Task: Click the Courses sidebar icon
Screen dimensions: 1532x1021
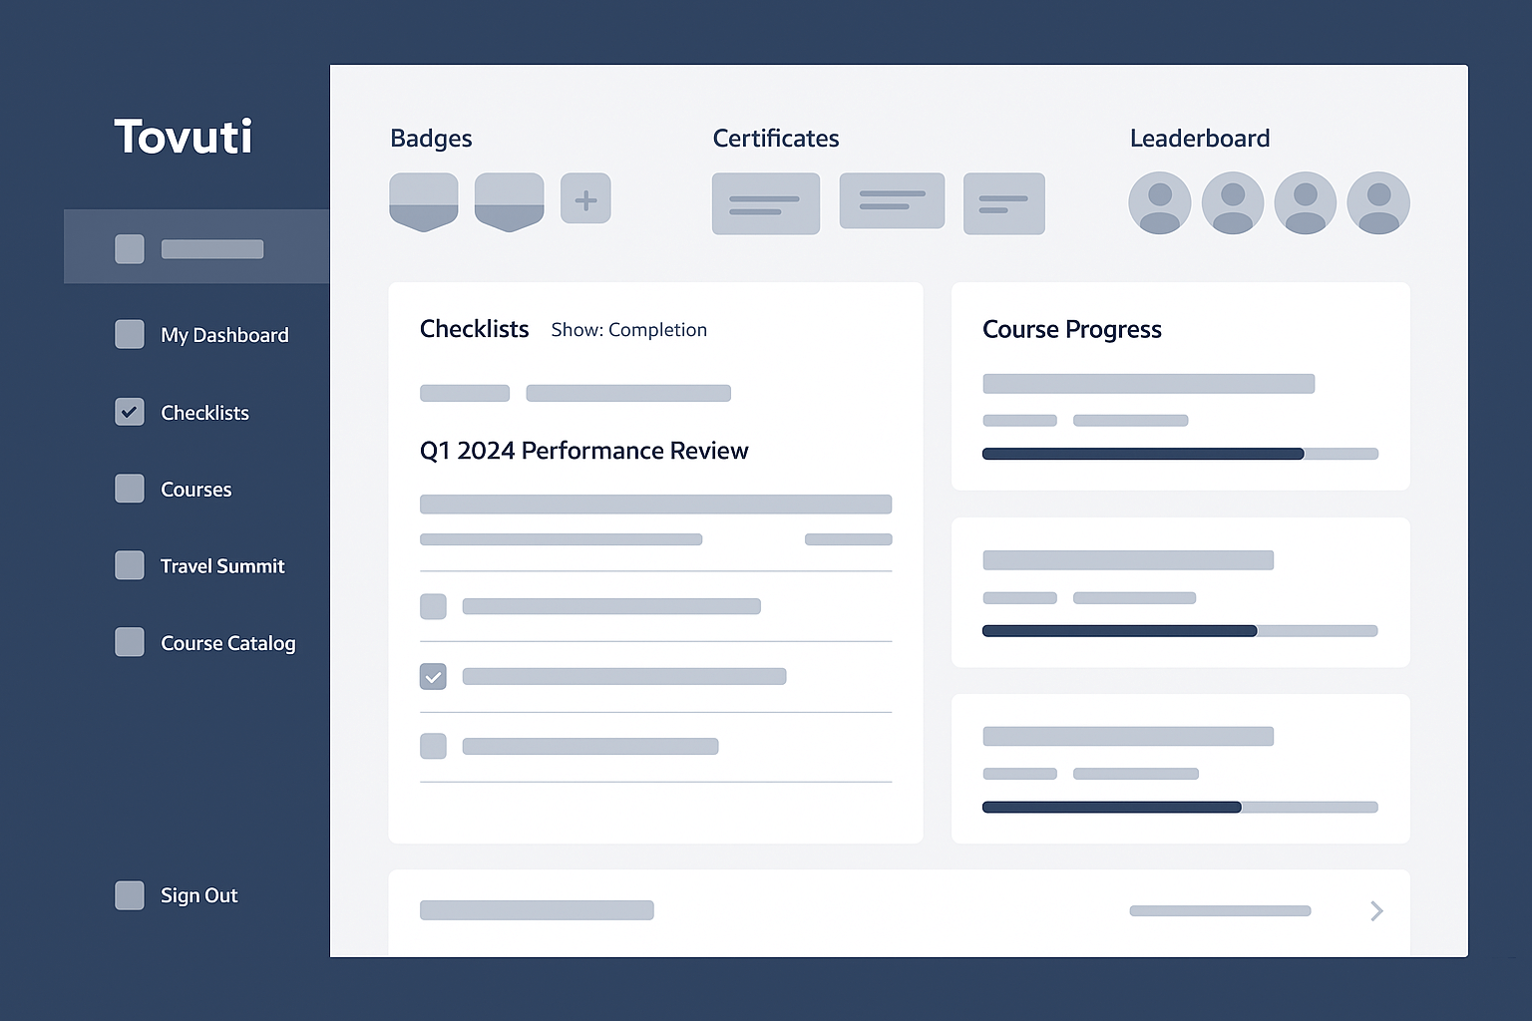Action: [130, 489]
